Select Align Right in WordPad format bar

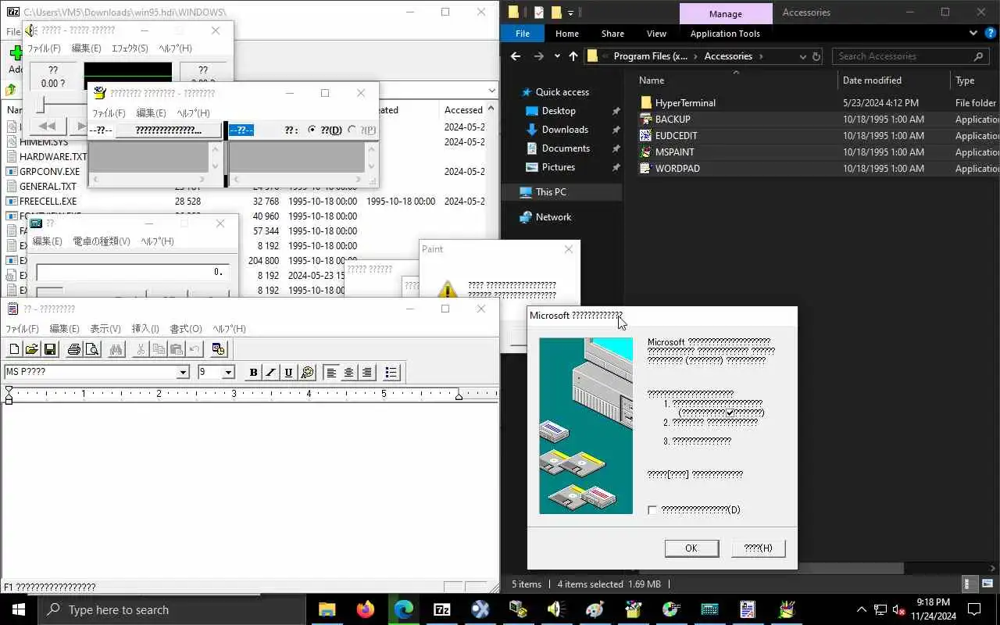coord(367,373)
